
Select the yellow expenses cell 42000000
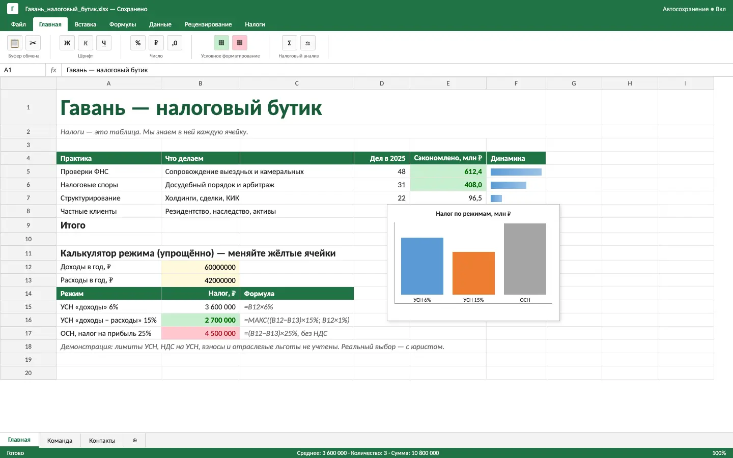[201, 280]
